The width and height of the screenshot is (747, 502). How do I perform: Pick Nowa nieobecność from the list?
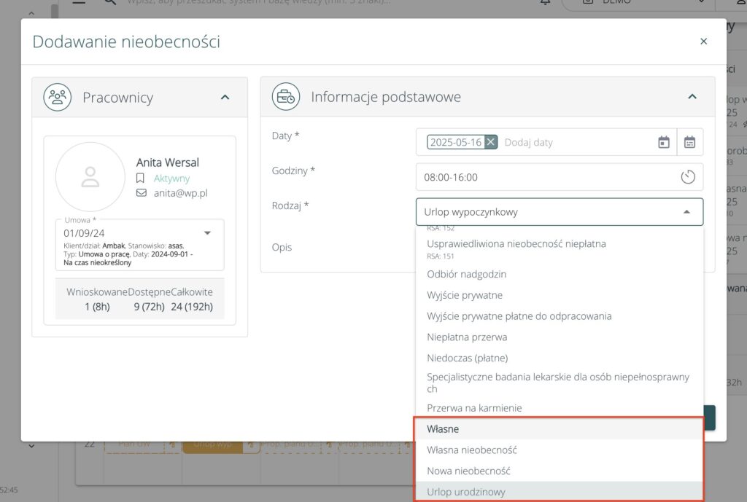pyautogui.click(x=468, y=471)
